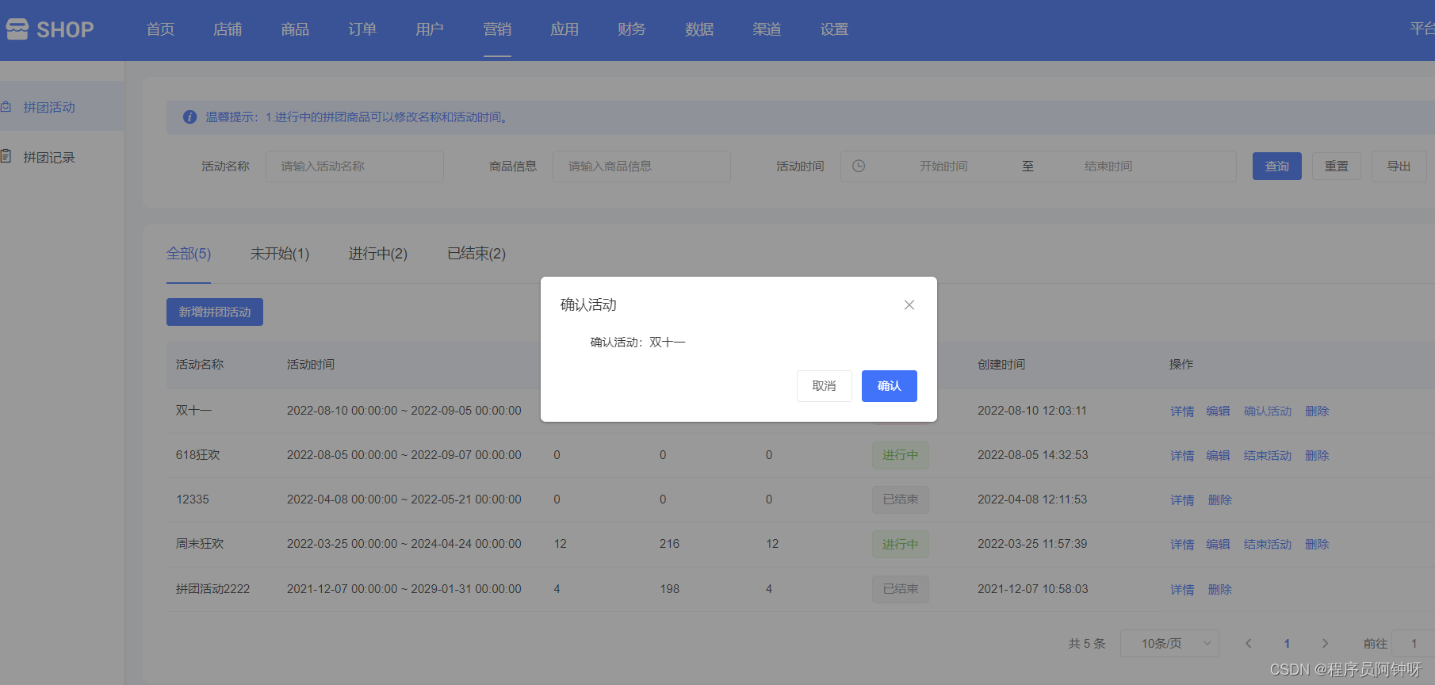1435x685 pixels.
Task: Click the 开始时间 date field
Action: [x=943, y=166]
